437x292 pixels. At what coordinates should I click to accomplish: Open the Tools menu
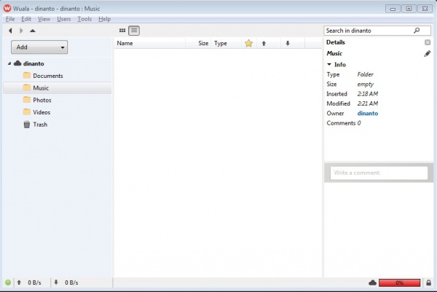click(x=84, y=19)
